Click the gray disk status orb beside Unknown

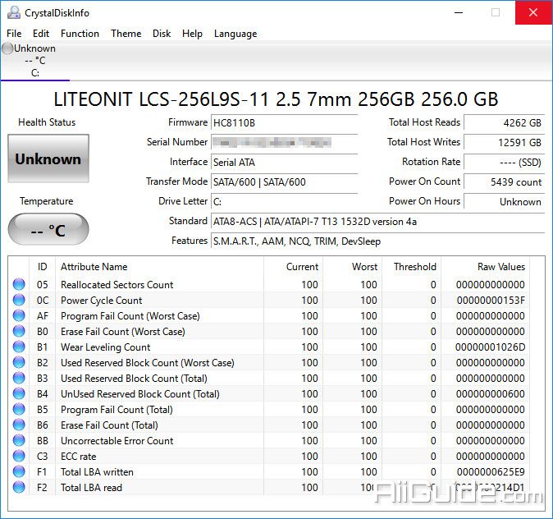7,48
